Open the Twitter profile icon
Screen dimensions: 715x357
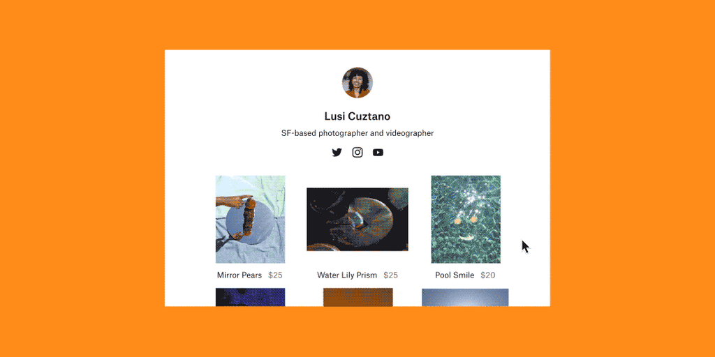point(337,153)
